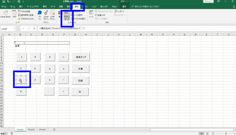Click the zoom slider in status bar
This screenshot has width=236, height=135.
[x=226, y=134]
